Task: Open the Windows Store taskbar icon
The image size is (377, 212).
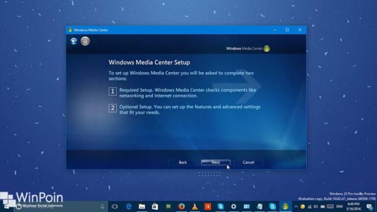Action: tap(155, 207)
